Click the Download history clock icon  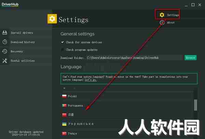pyautogui.click(x=5, y=42)
